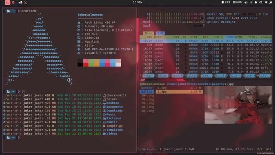Click the resolution icon beside 1366×768
Image resolution: width=275 pixels, height=155 pixels.
point(79,38)
